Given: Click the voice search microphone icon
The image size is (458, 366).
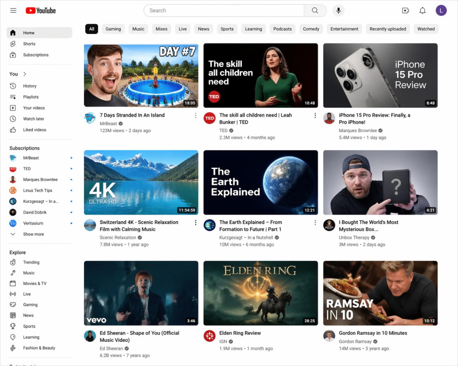Looking at the screenshot, I should point(338,11).
